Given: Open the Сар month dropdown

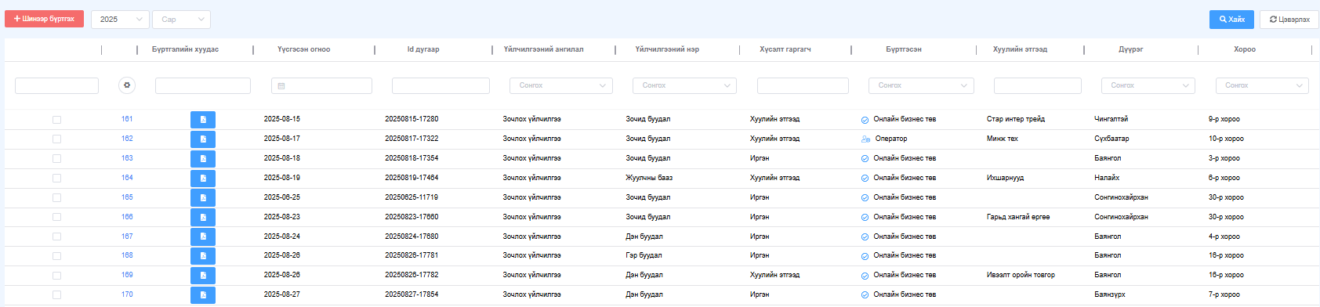Looking at the screenshot, I should point(181,20).
